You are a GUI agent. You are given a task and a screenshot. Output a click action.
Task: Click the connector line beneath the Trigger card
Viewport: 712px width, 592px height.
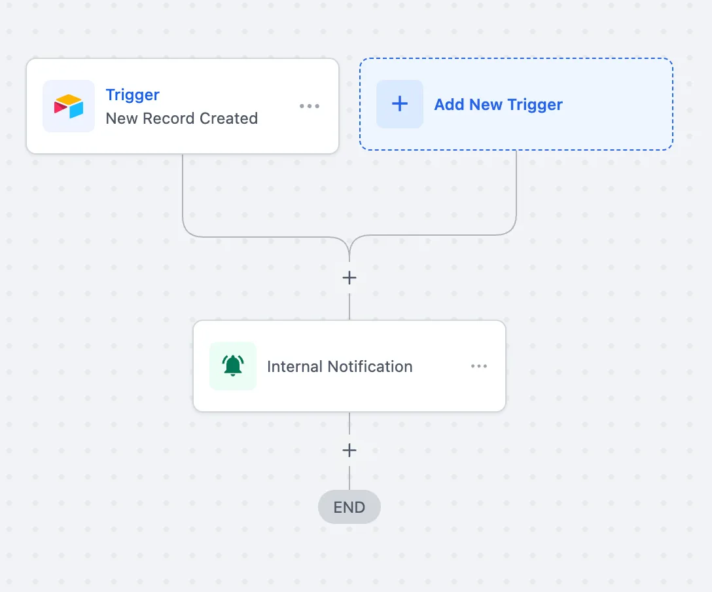point(183,191)
